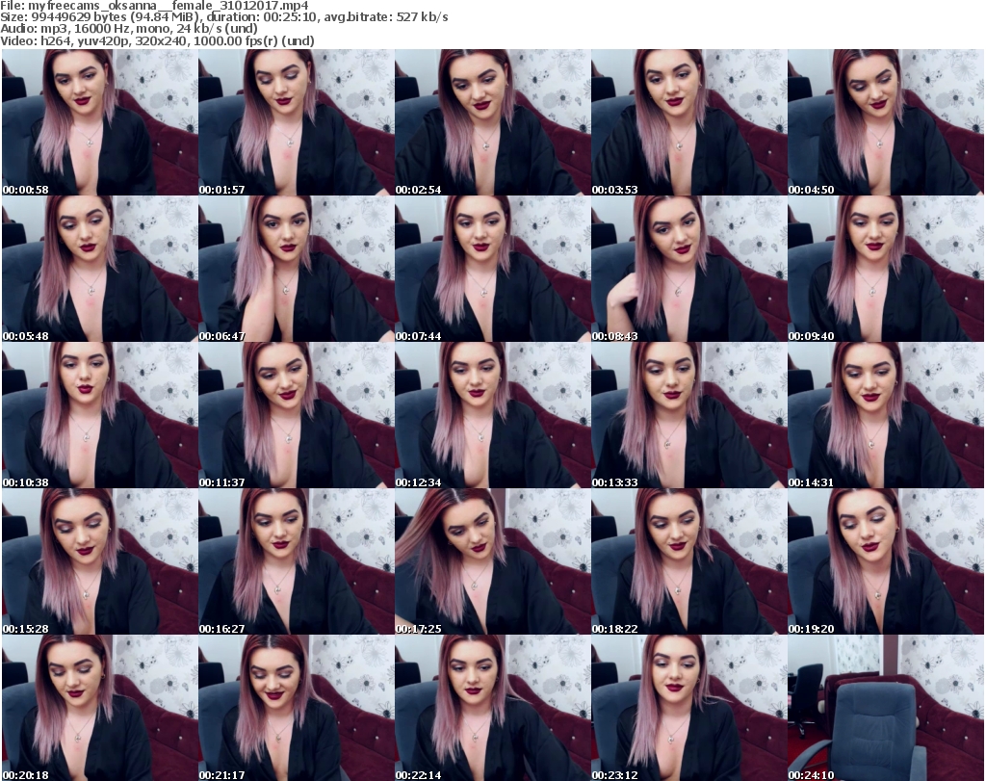Select the thumbnail timestamped 00:00:58

tap(99, 122)
